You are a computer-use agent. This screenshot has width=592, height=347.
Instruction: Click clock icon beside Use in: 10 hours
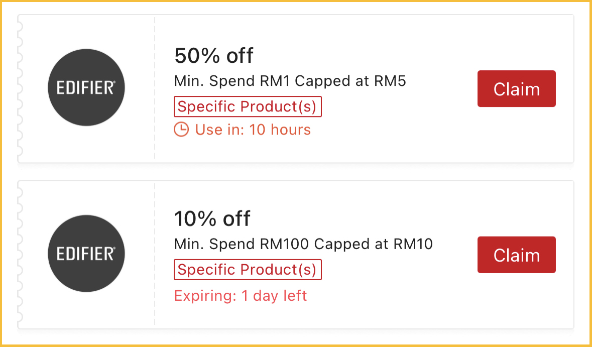[x=181, y=130]
